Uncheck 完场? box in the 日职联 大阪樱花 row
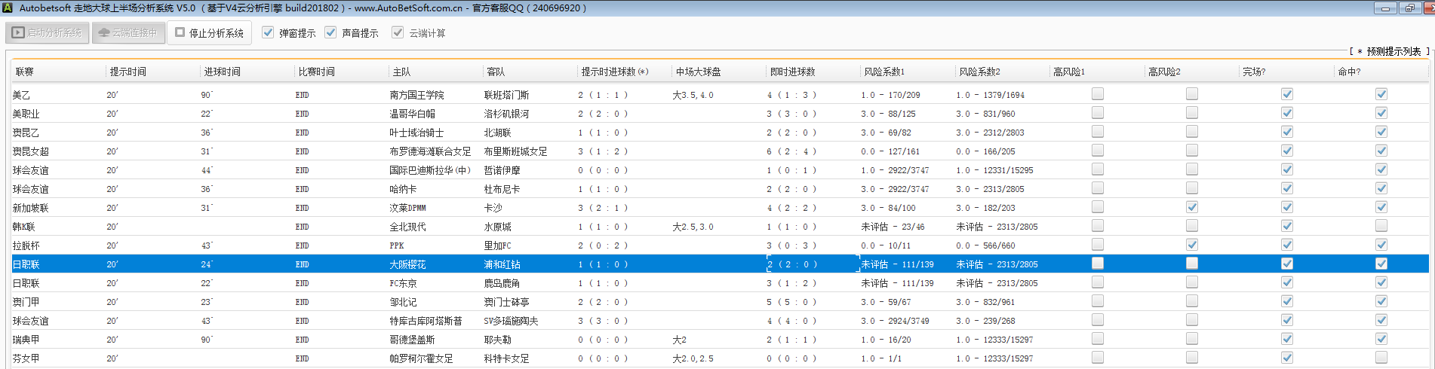The image size is (1435, 369). tap(1287, 264)
